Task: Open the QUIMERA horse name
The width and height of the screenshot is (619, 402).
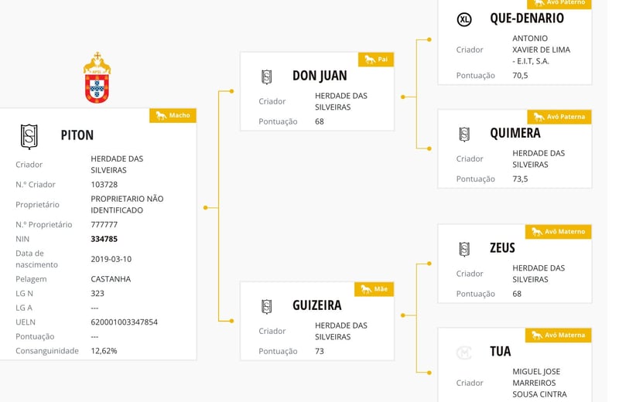Action: point(515,133)
